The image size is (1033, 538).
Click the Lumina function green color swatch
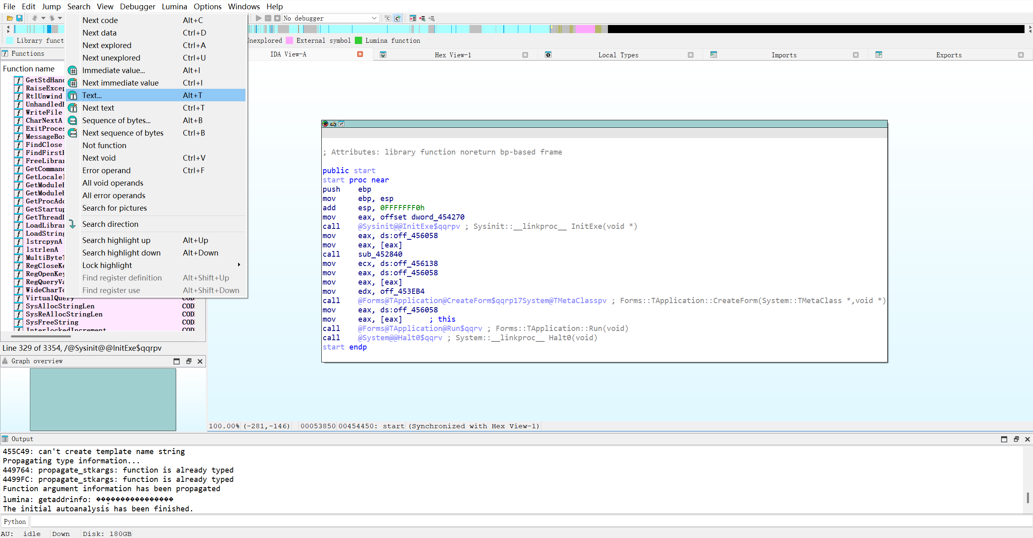[358, 40]
